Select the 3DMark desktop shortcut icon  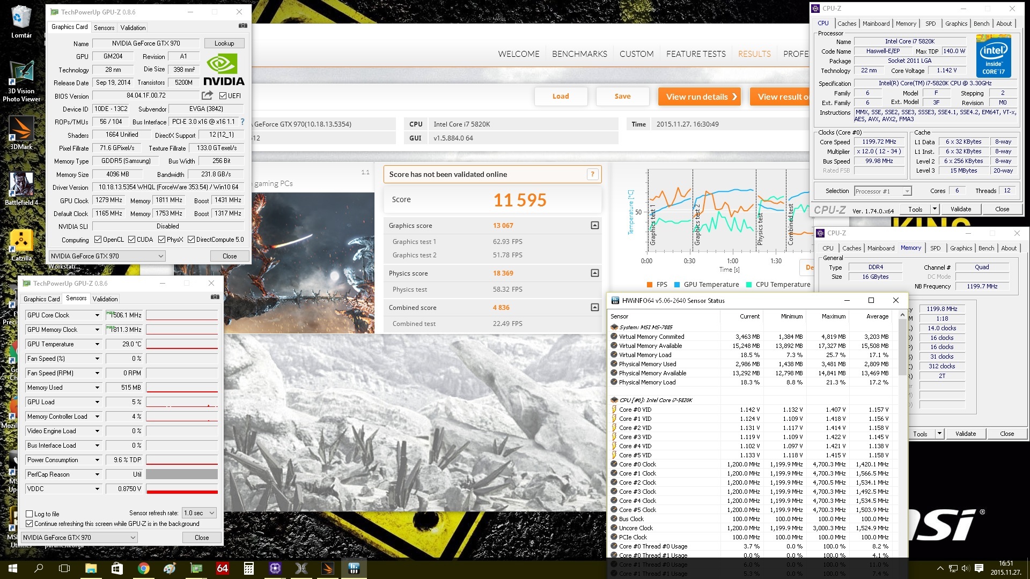click(x=21, y=133)
